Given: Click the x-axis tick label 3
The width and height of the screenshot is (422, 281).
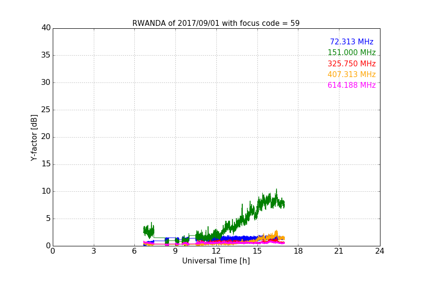Looking at the screenshot, I should [x=94, y=251].
